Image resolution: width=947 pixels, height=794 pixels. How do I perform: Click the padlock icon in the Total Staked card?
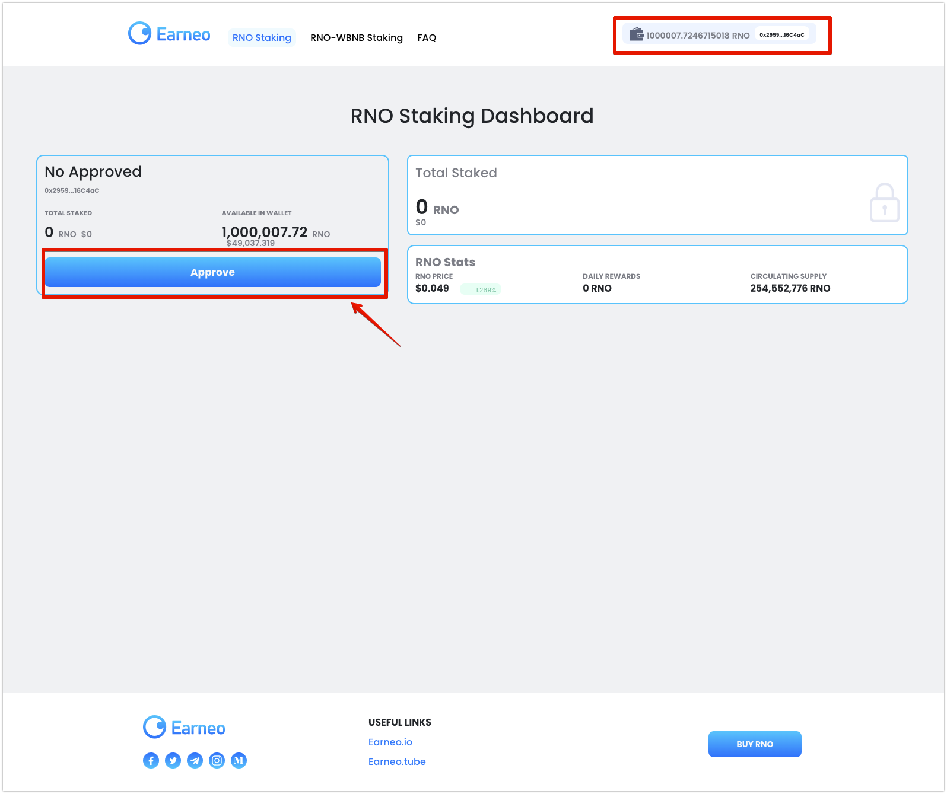pyautogui.click(x=885, y=202)
